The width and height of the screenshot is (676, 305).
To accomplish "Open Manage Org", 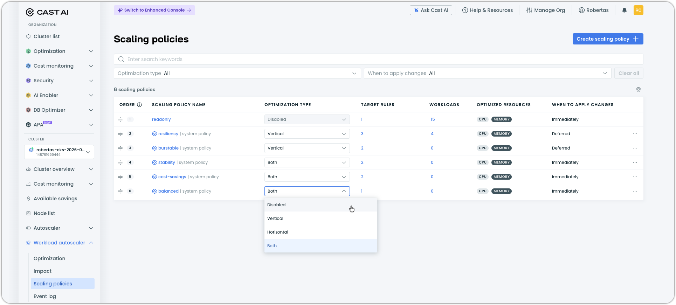I will (546, 10).
